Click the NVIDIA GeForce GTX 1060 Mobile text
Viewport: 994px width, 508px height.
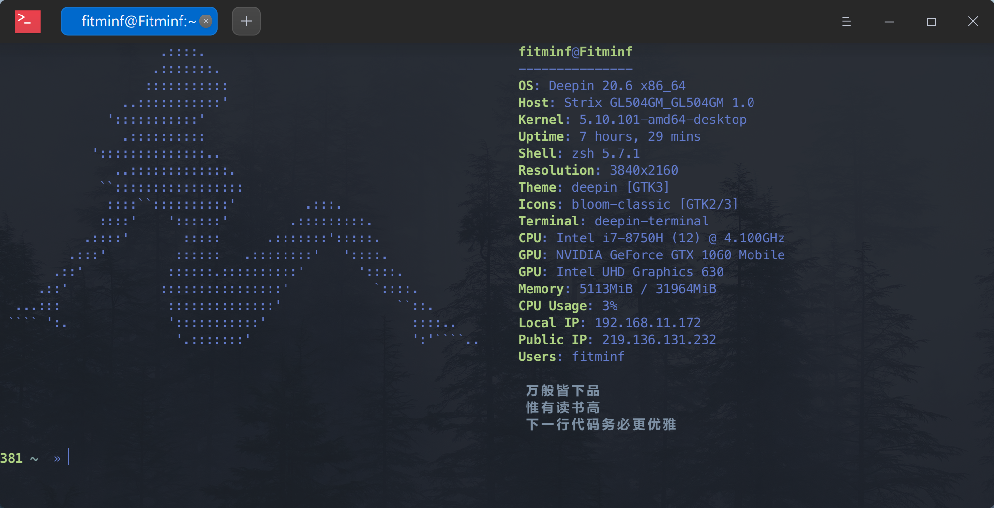coord(670,255)
